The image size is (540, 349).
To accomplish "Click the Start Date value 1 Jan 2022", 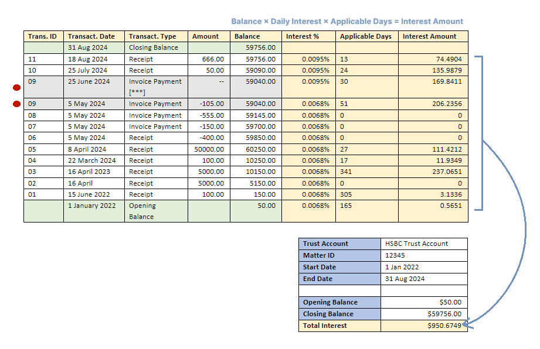I will [424, 267].
